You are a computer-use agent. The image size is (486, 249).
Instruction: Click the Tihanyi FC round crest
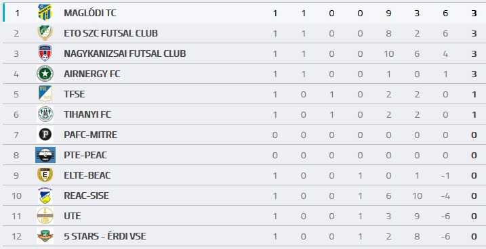[45, 114]
